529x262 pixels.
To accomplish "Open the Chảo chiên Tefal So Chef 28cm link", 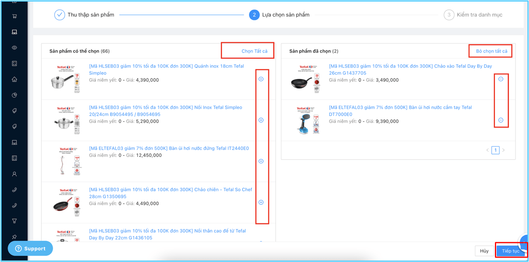I will [x=170, y=193].
